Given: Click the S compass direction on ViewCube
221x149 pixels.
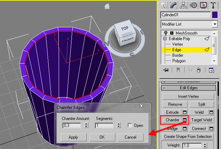Looking at the screenshot, I should coord(133,55).
